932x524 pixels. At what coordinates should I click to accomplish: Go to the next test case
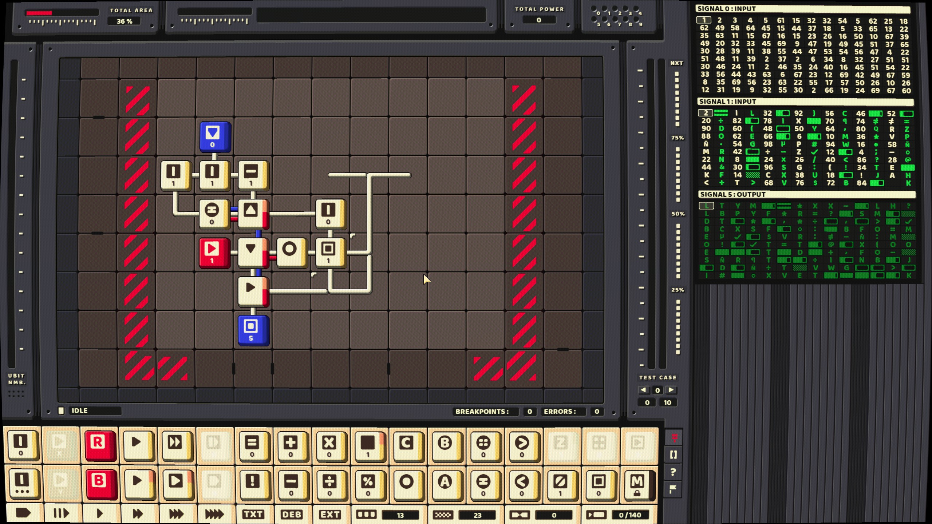click(671, 390)
